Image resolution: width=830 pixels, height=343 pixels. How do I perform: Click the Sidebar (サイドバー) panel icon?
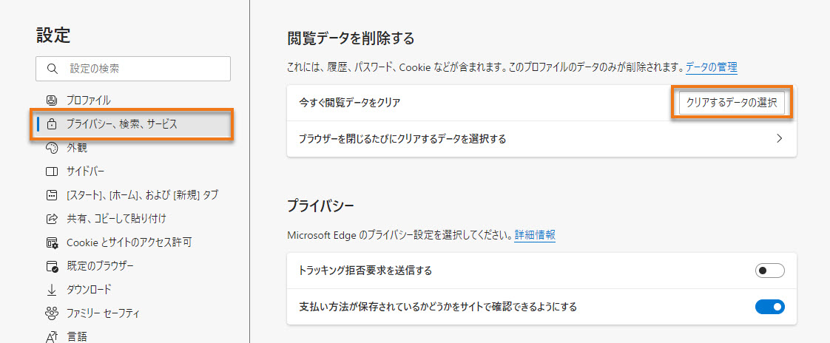point(51,171)
